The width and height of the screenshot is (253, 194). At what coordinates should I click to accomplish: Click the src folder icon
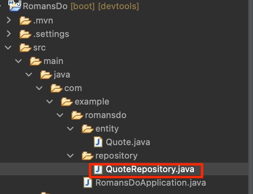26,48
